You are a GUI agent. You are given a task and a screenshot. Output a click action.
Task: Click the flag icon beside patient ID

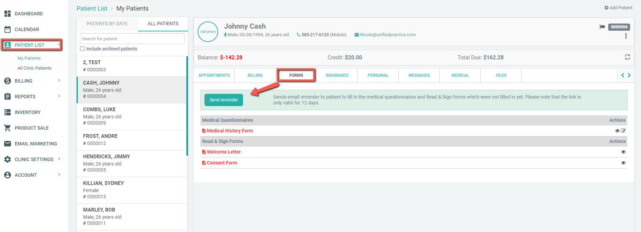(x=602, y=27)
